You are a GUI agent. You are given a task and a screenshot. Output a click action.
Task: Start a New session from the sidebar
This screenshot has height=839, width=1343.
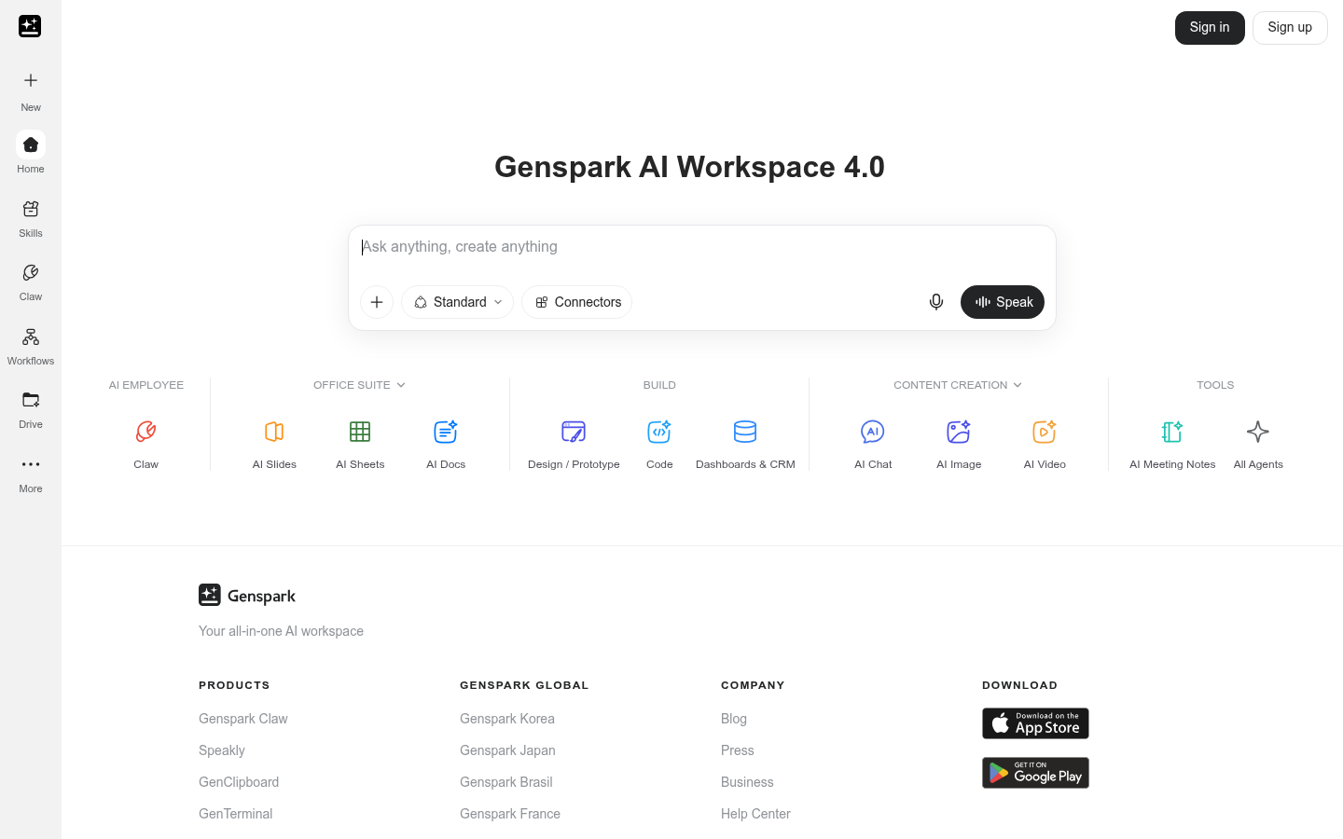pyautogui.click(x=31, y=90)
